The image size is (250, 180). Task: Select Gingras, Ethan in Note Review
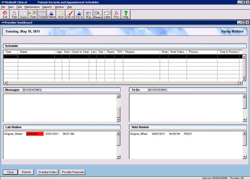(x=139, y=134)
